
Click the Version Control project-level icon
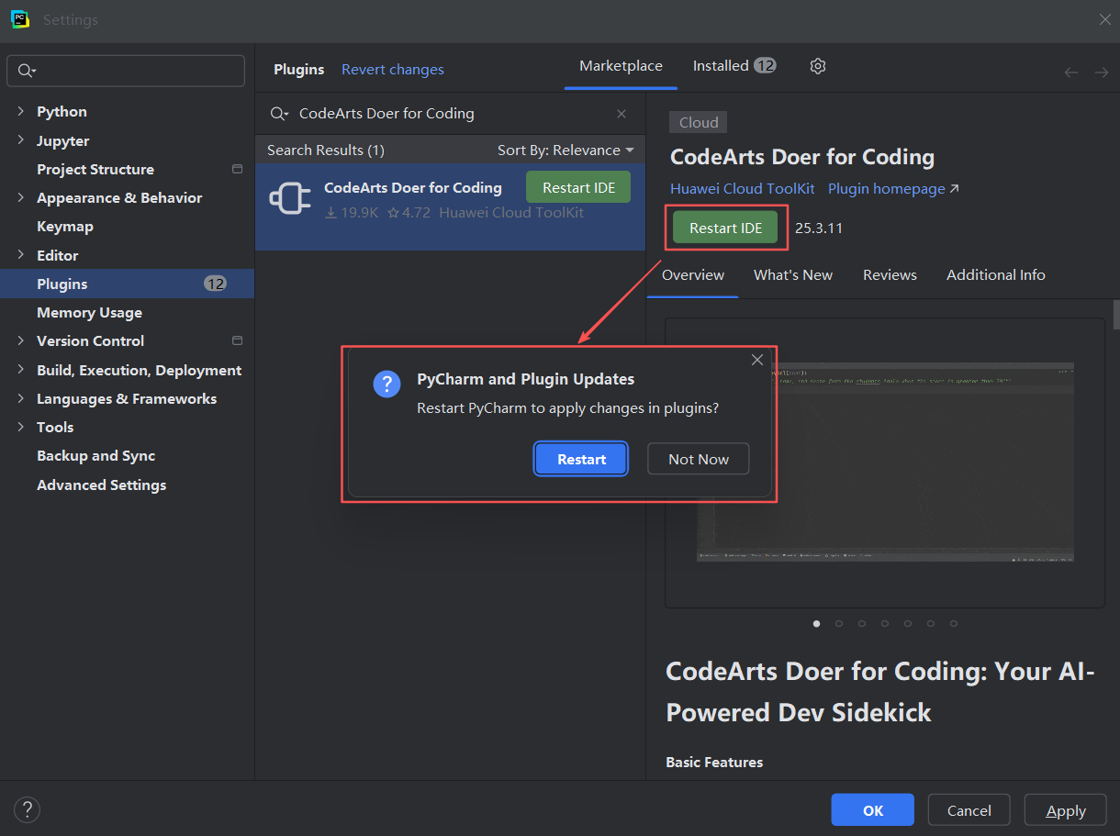coord(237,340)
